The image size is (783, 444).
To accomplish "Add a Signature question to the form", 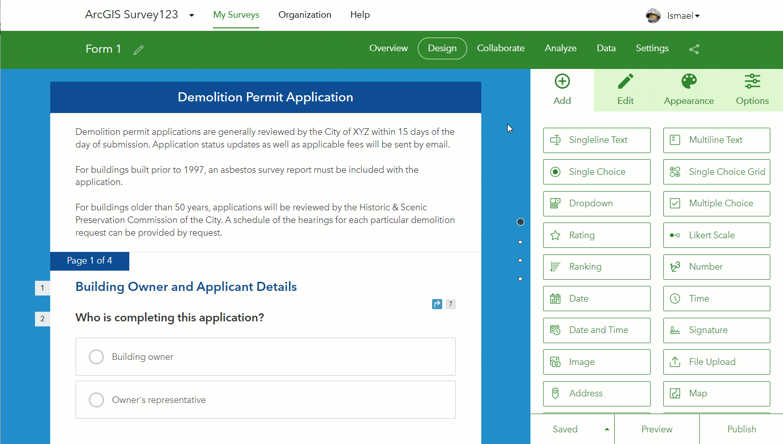I will 716,330.
